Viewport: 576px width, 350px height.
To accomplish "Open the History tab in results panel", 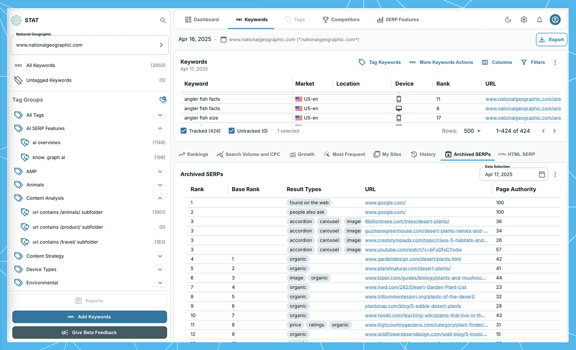I will tap(423, 154).
